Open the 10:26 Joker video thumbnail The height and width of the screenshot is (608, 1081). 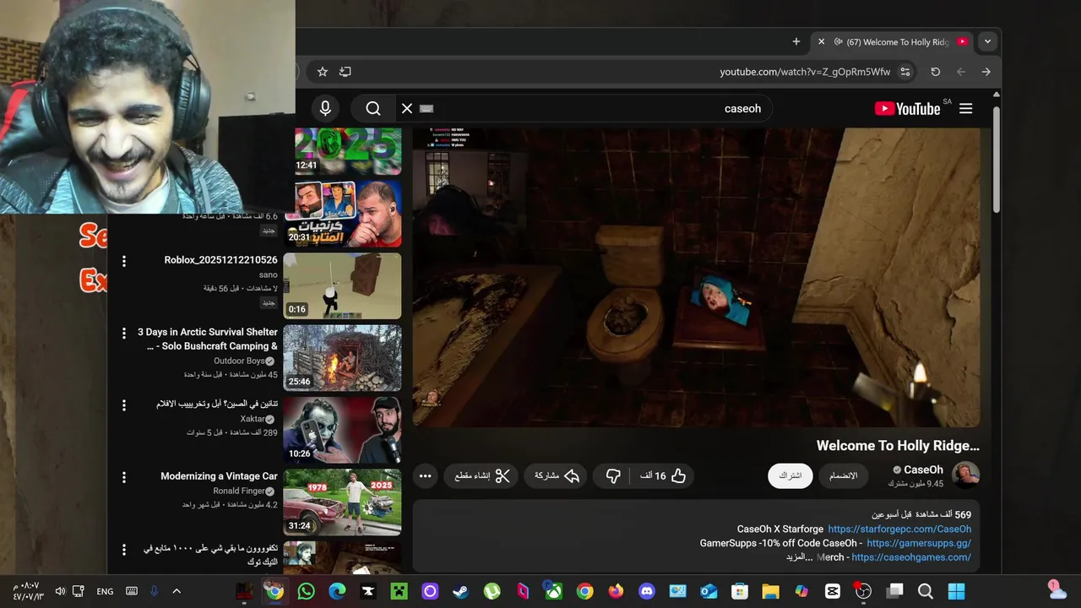pos(342,430)
